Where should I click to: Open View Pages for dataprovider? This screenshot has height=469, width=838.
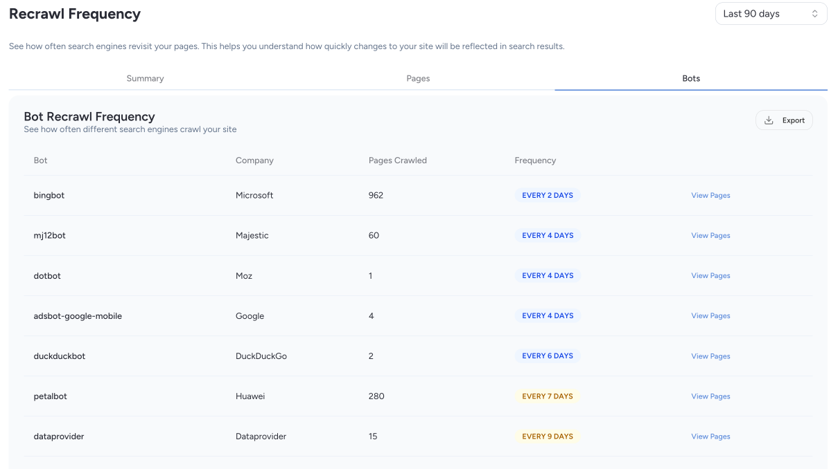tap(710, 436)
